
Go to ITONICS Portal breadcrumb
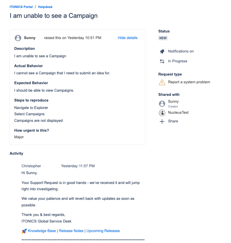(x=21, y=7)
